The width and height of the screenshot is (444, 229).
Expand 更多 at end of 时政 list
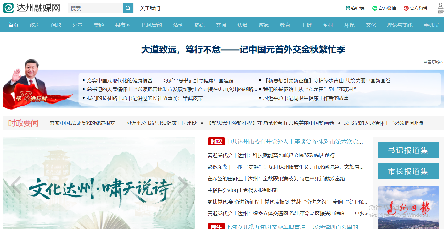tap(361, 213)
